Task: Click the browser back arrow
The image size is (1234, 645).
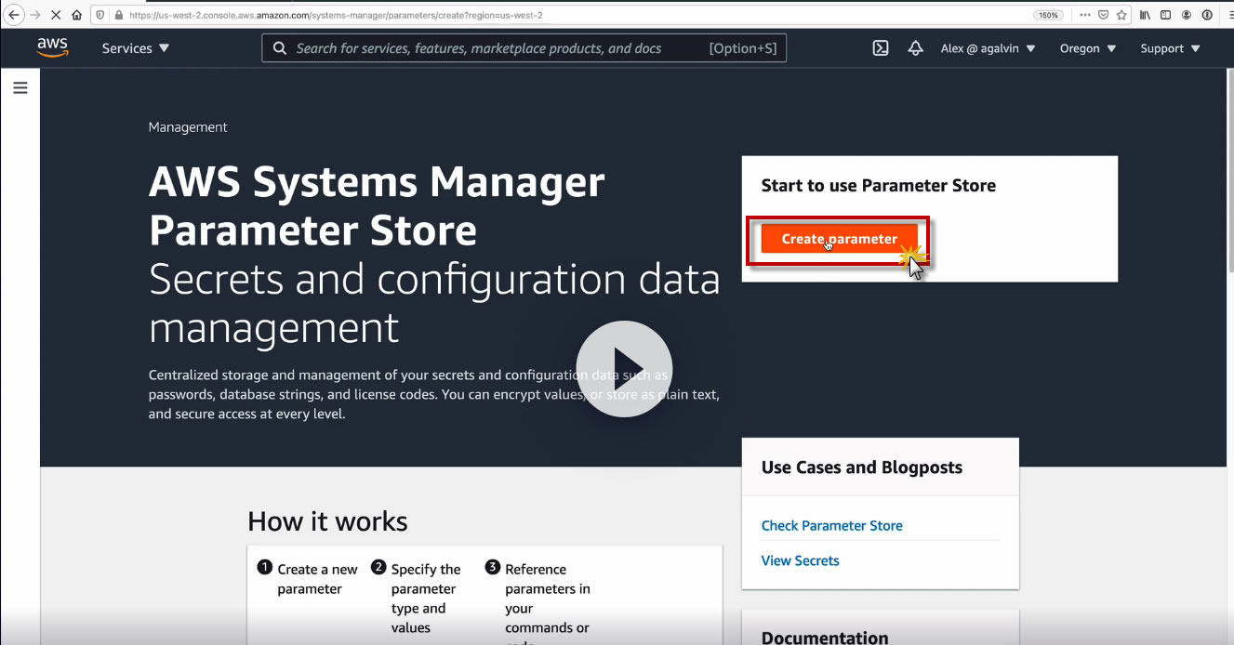Action: (14, 15)
